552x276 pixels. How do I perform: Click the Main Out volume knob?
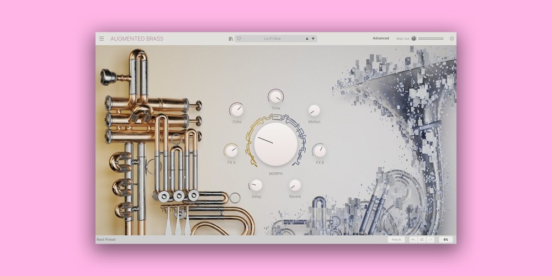(413, 39)
